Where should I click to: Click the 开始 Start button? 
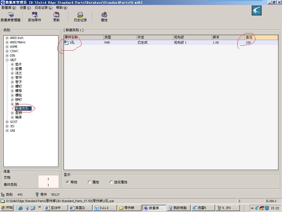(x=7, y=208)
